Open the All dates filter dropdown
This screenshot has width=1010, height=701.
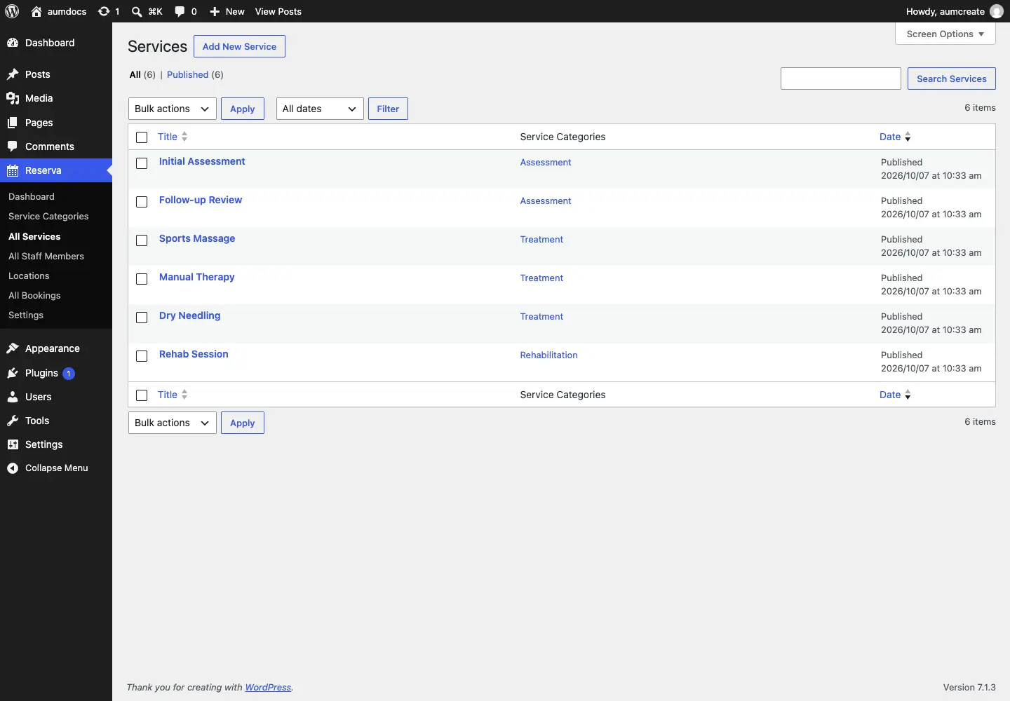pyautogui.click(x=320, y=109)
